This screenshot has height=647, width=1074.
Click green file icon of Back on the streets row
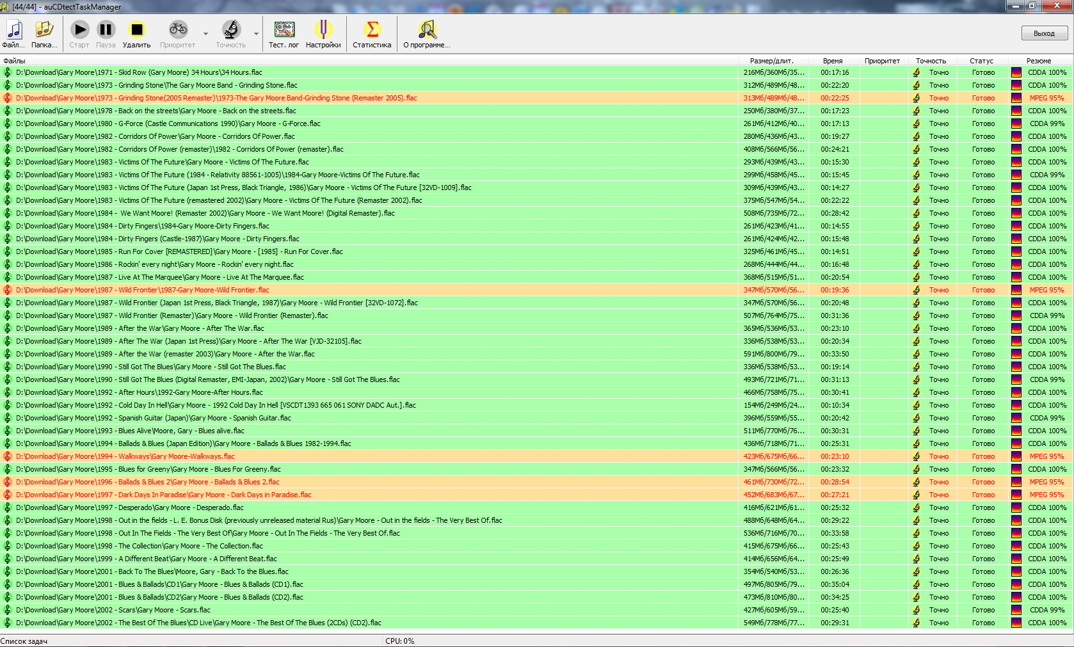tap(8, 111)
